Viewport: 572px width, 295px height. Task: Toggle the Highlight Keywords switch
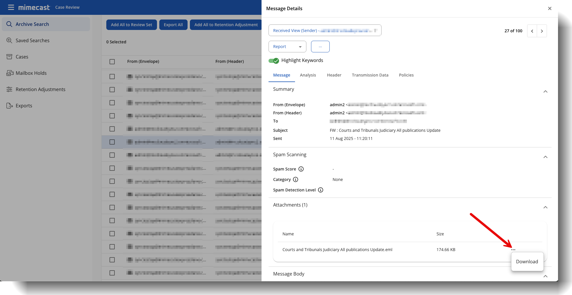click(x=274, y=61)
